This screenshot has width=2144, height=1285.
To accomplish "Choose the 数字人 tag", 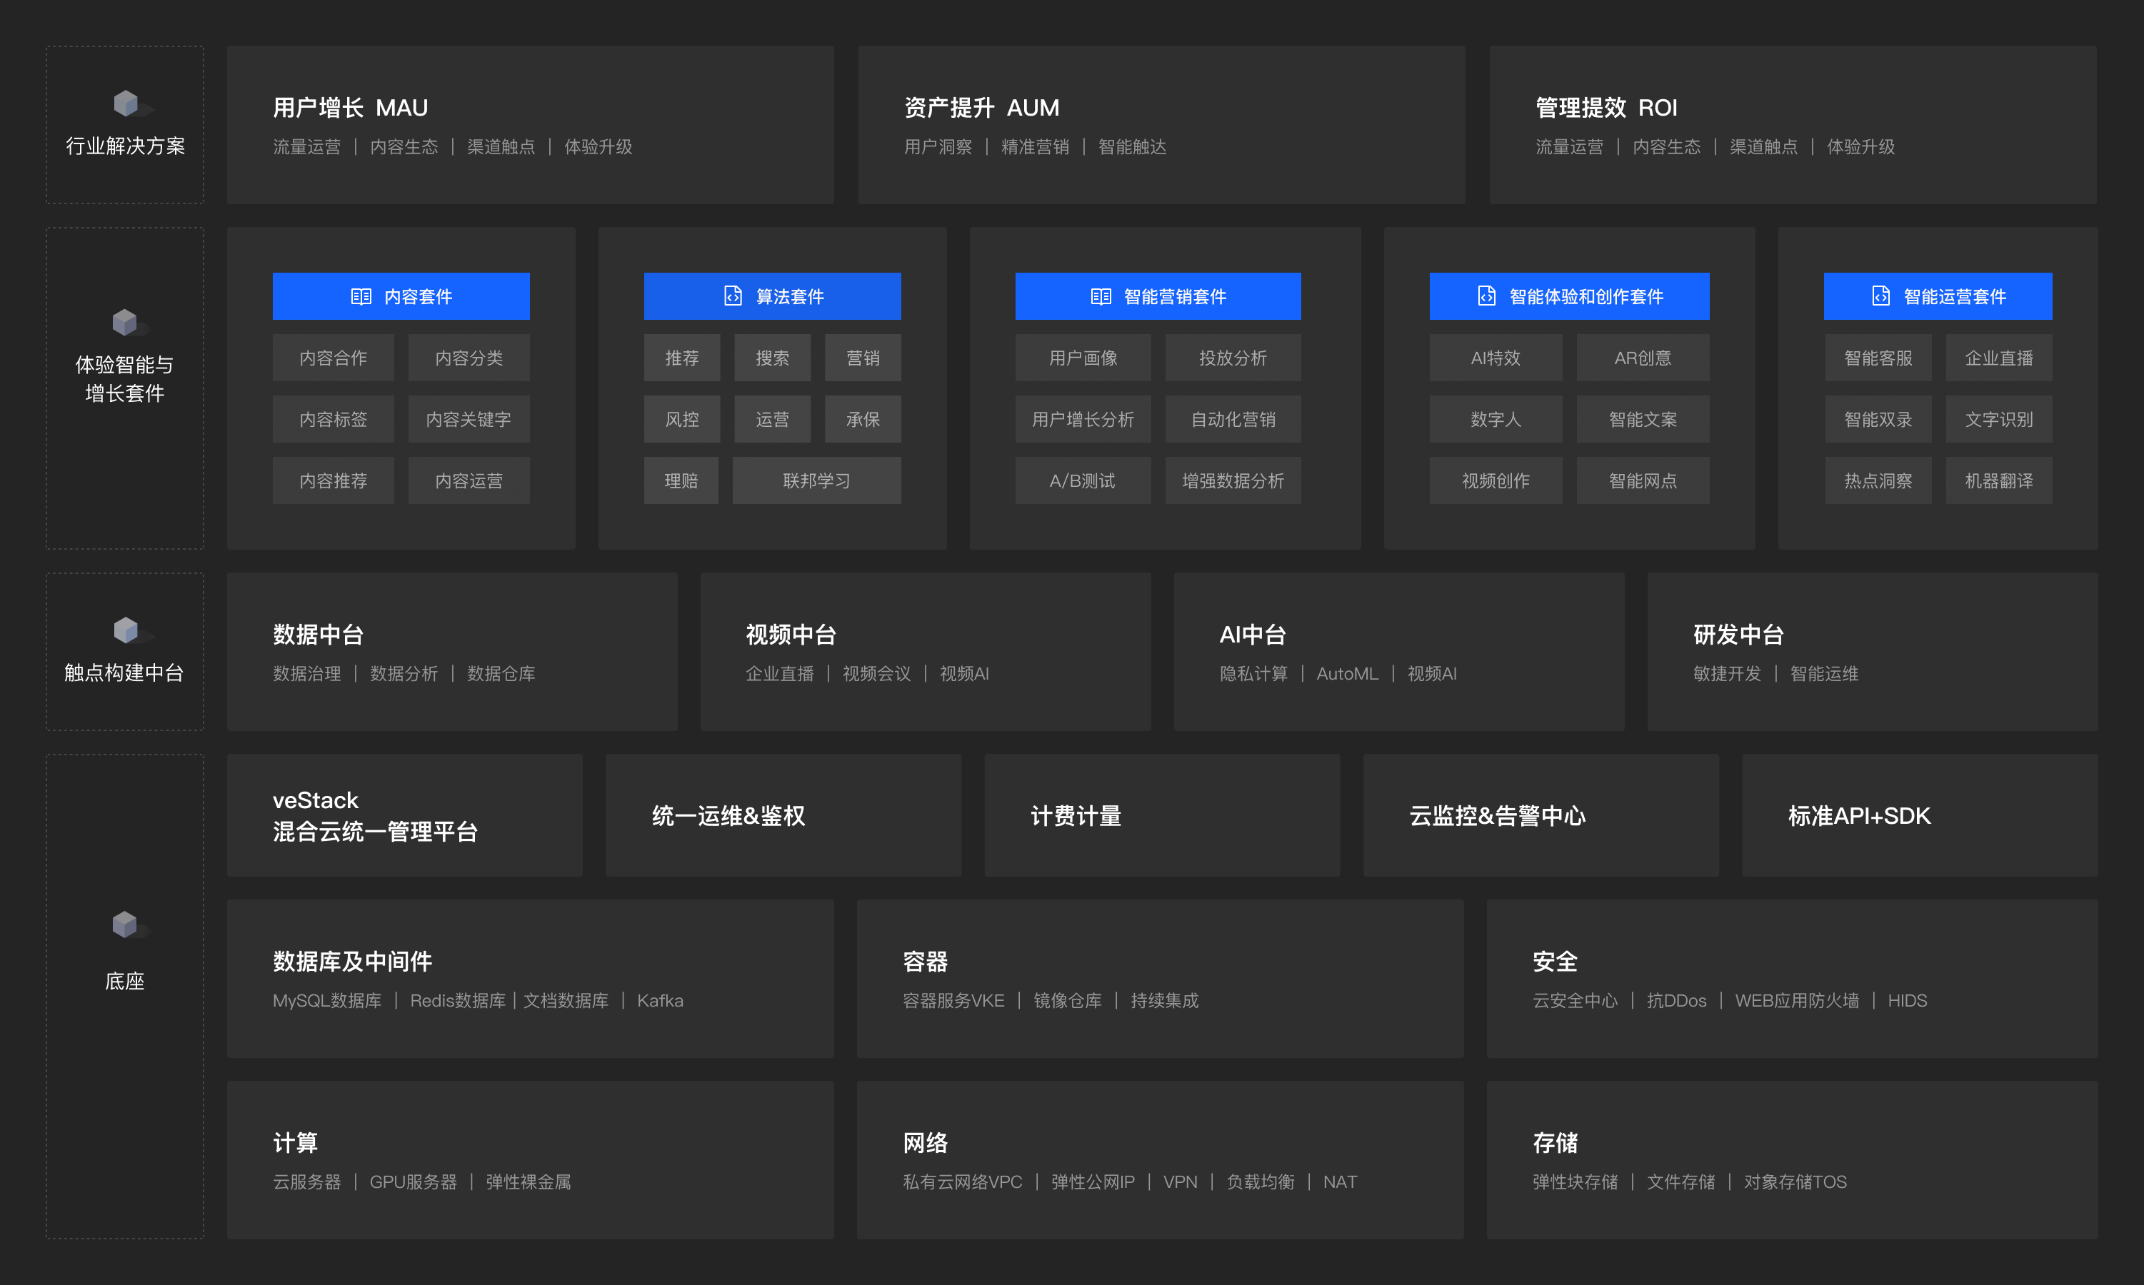I will click(1496, 420).
